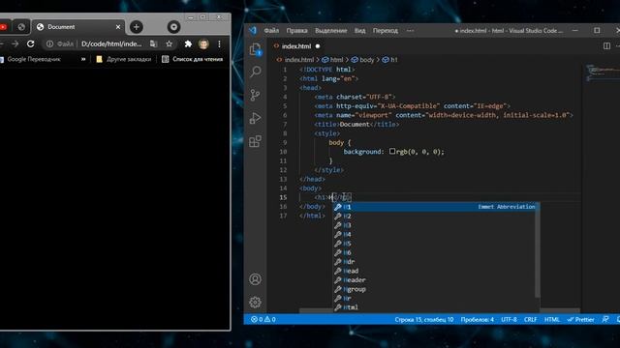The height and width of the screenshot is (348, 620).
Task: Open Список для чтения in Chrome
Action: 193,59
